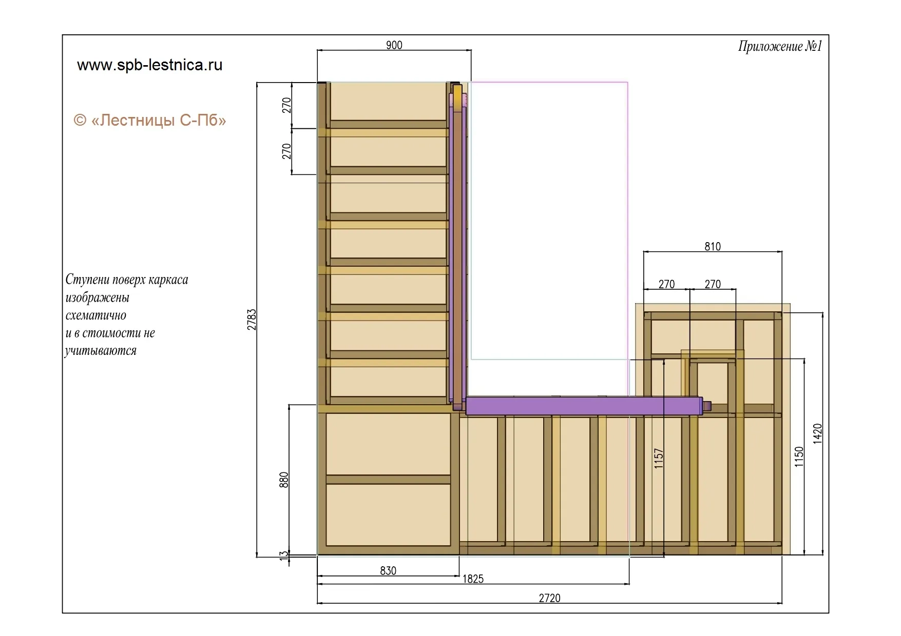Select the 810 dimension label
The height and width of the screenshot is (636, 901).
(x=713, y=247)
